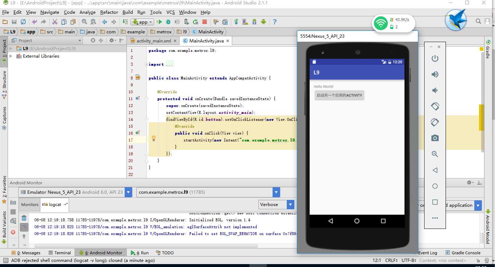Open the Build menu
The width and height of the screenshot is (495, 267).
coord(128,12)
